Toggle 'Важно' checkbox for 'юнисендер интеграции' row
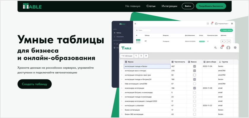 [x=194, y=88]
